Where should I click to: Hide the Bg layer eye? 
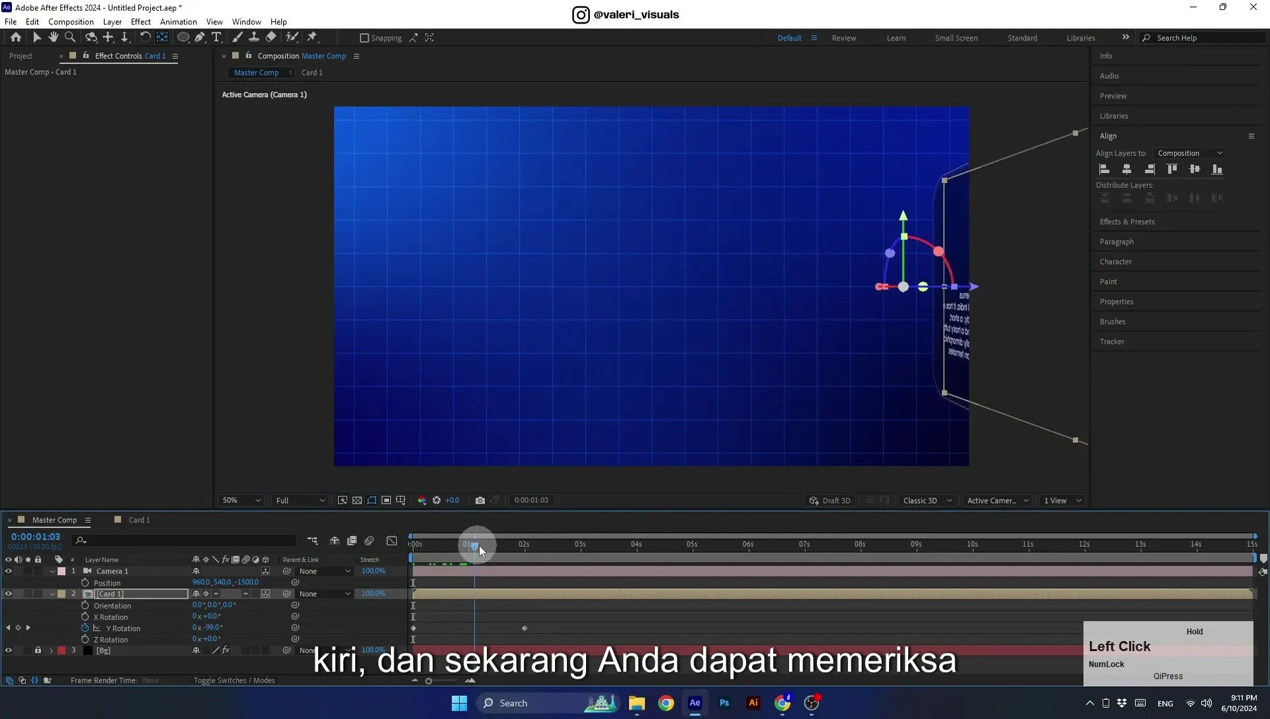(9, 650)
